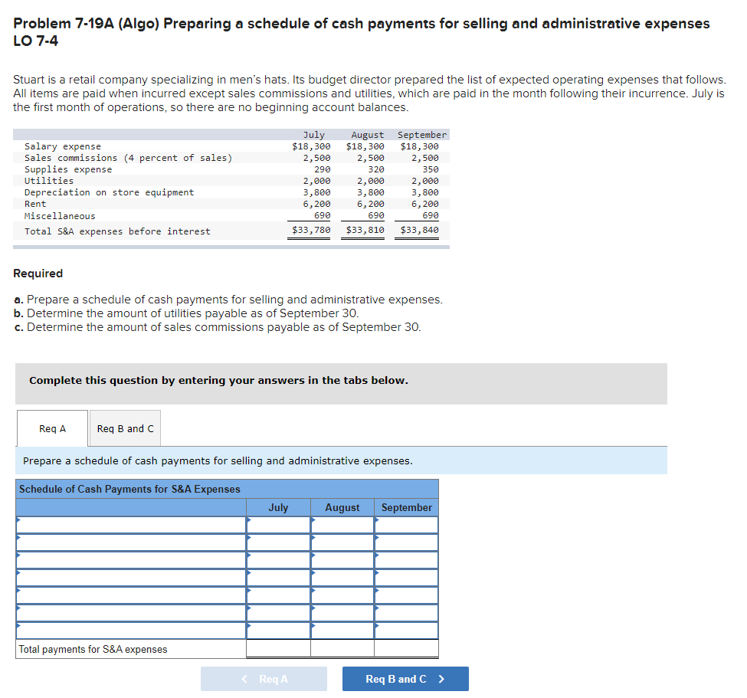
Task: Click the Total payments July cell
Action: tap(277, 649)
